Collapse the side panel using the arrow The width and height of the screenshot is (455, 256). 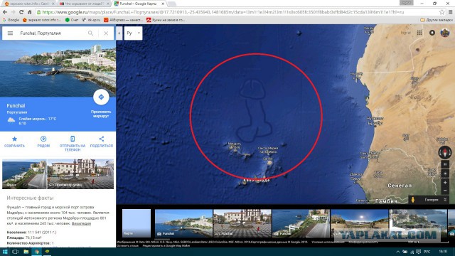pyautogui.click(x=119, y=33)
